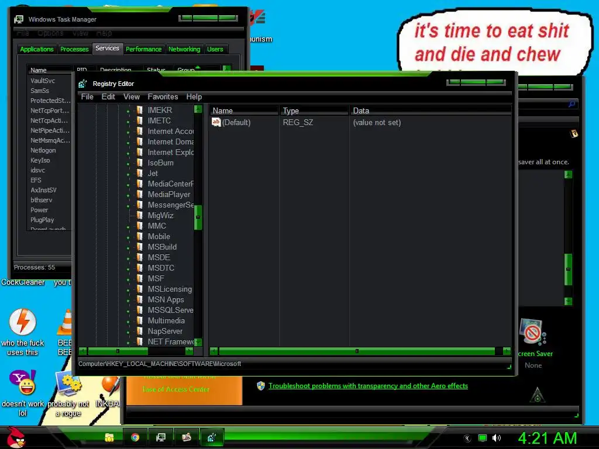599x449 pixels.
Task: Open the Favorites menu in Registry Editor
Action: 163,96
